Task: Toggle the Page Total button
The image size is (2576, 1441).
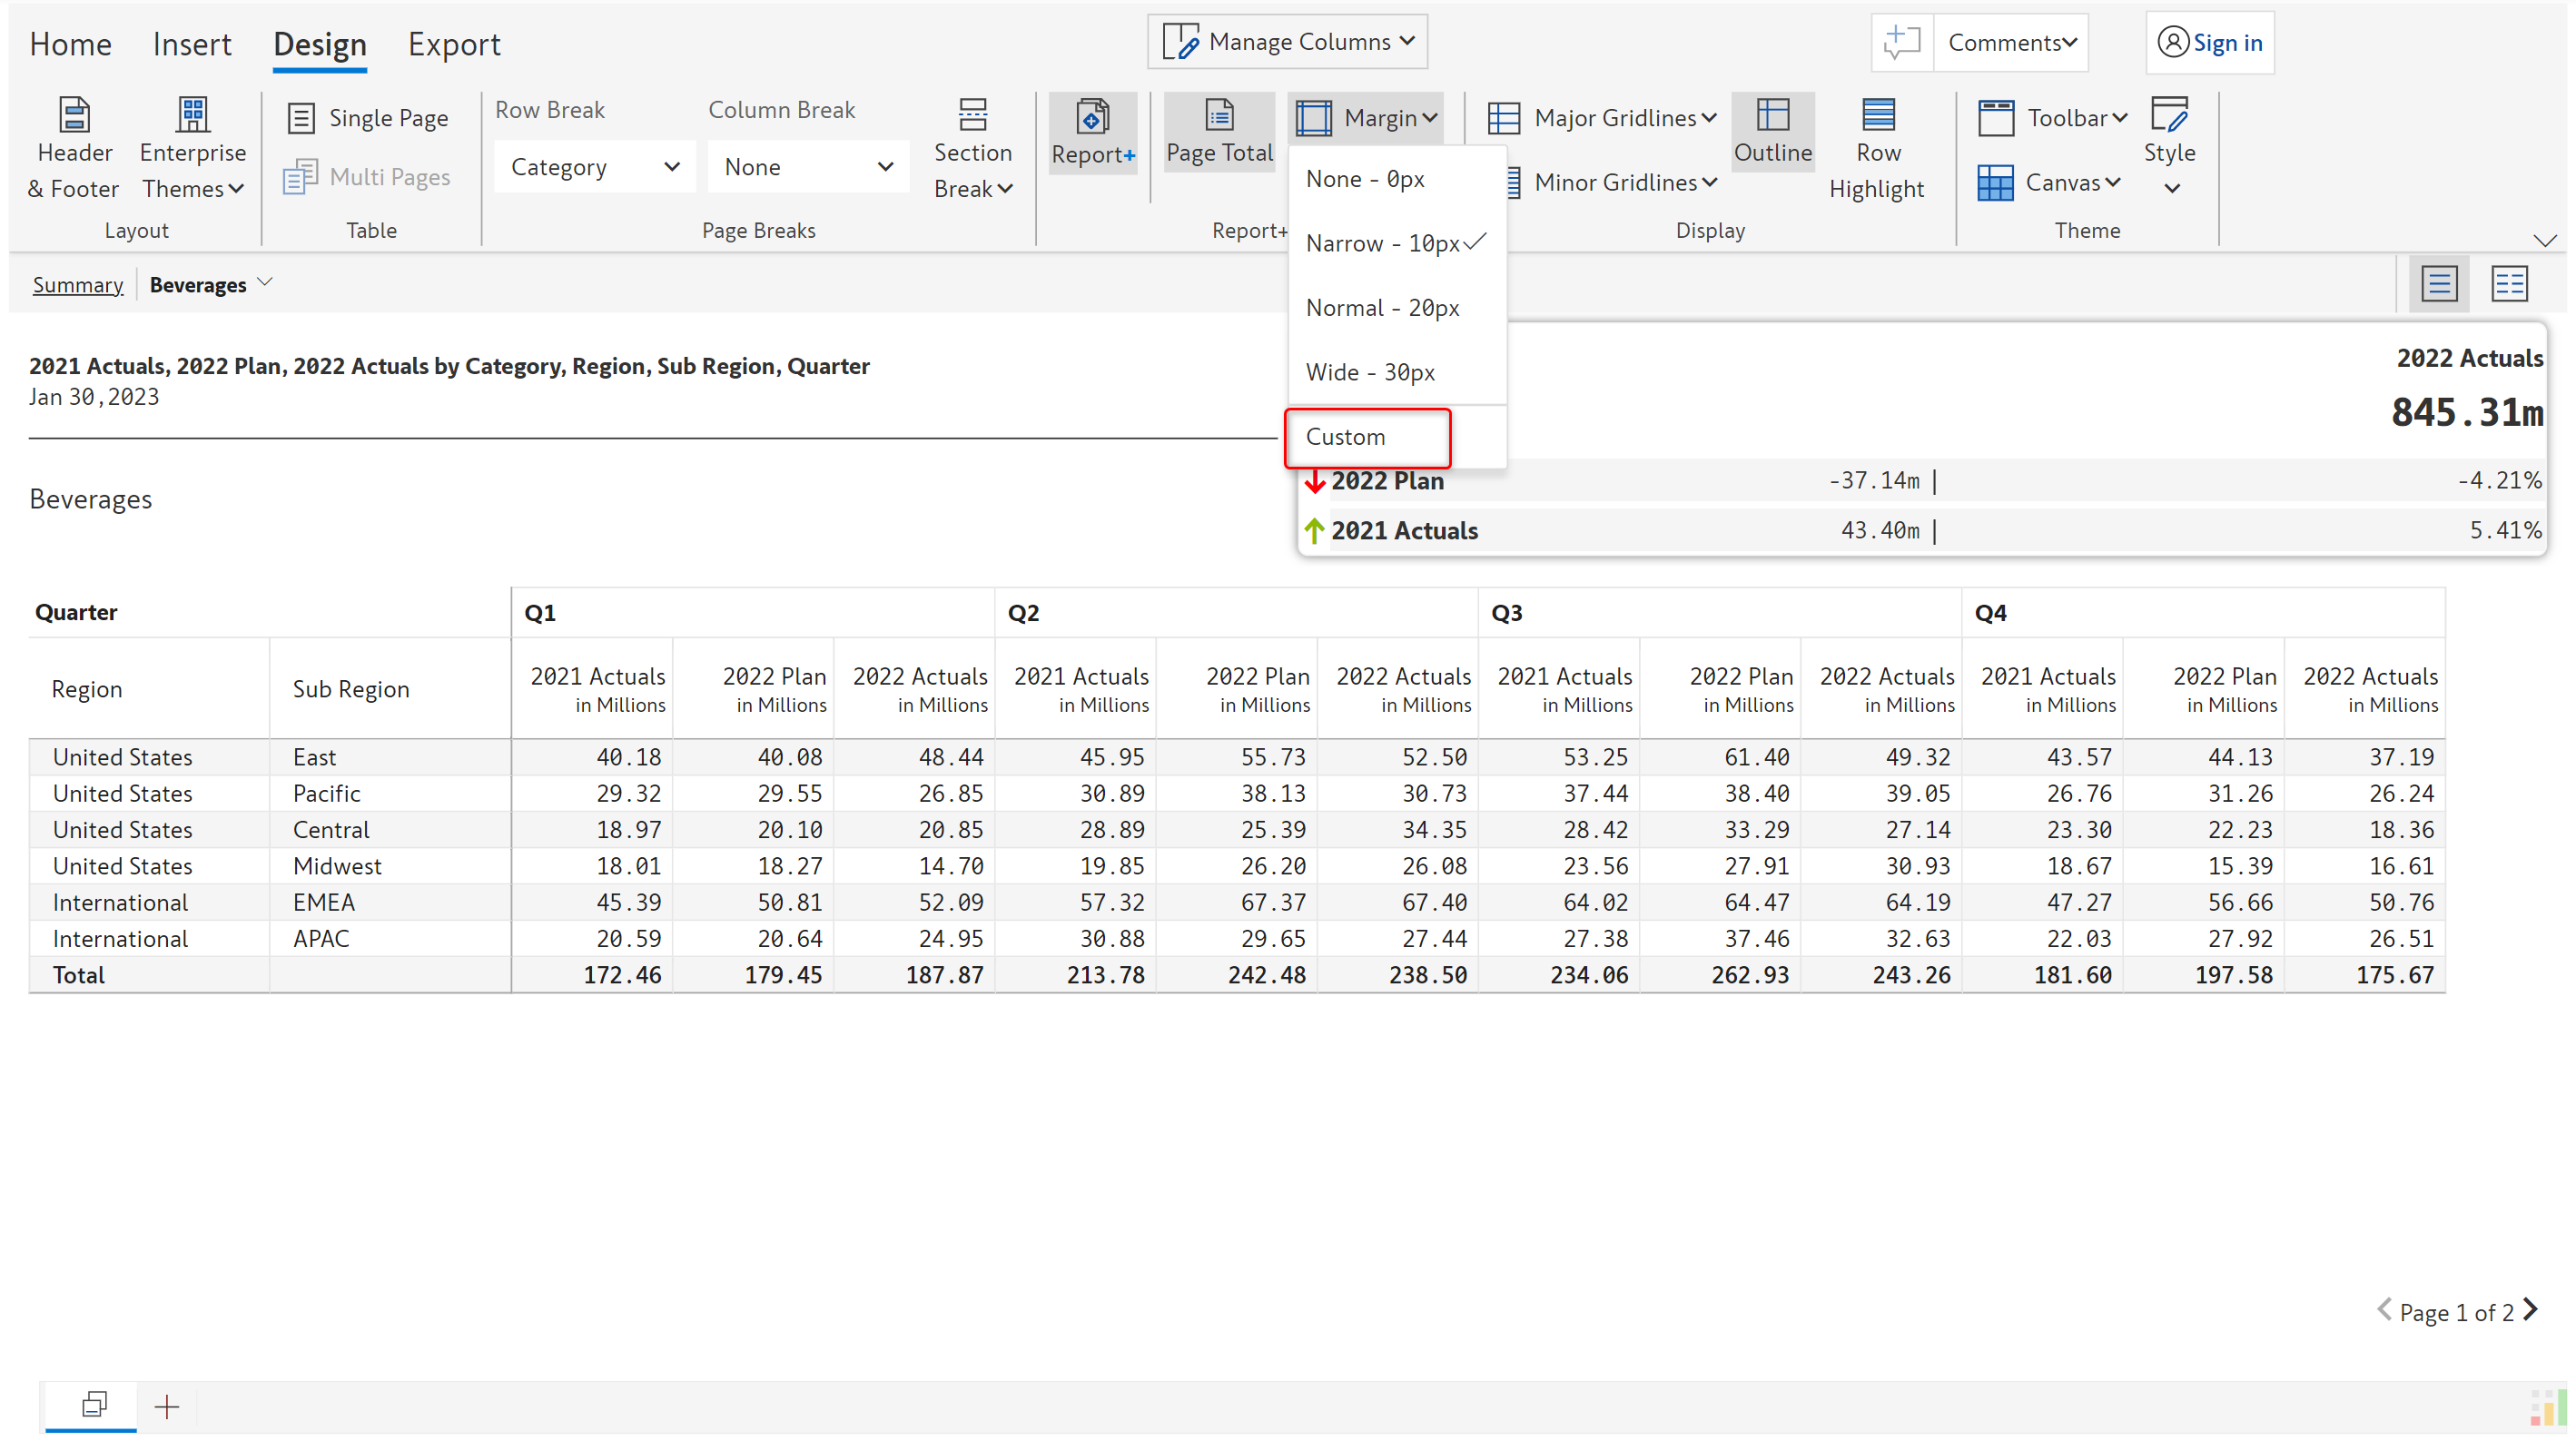Action: pos(1219,132)
